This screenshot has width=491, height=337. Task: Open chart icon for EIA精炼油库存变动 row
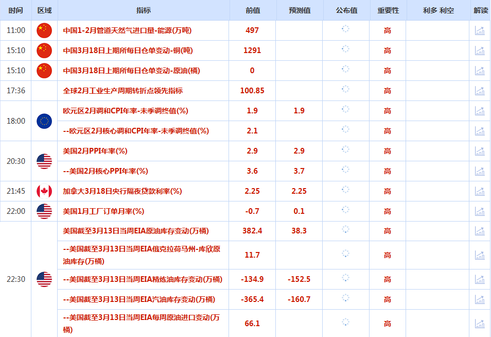click(x=480, y=279)
